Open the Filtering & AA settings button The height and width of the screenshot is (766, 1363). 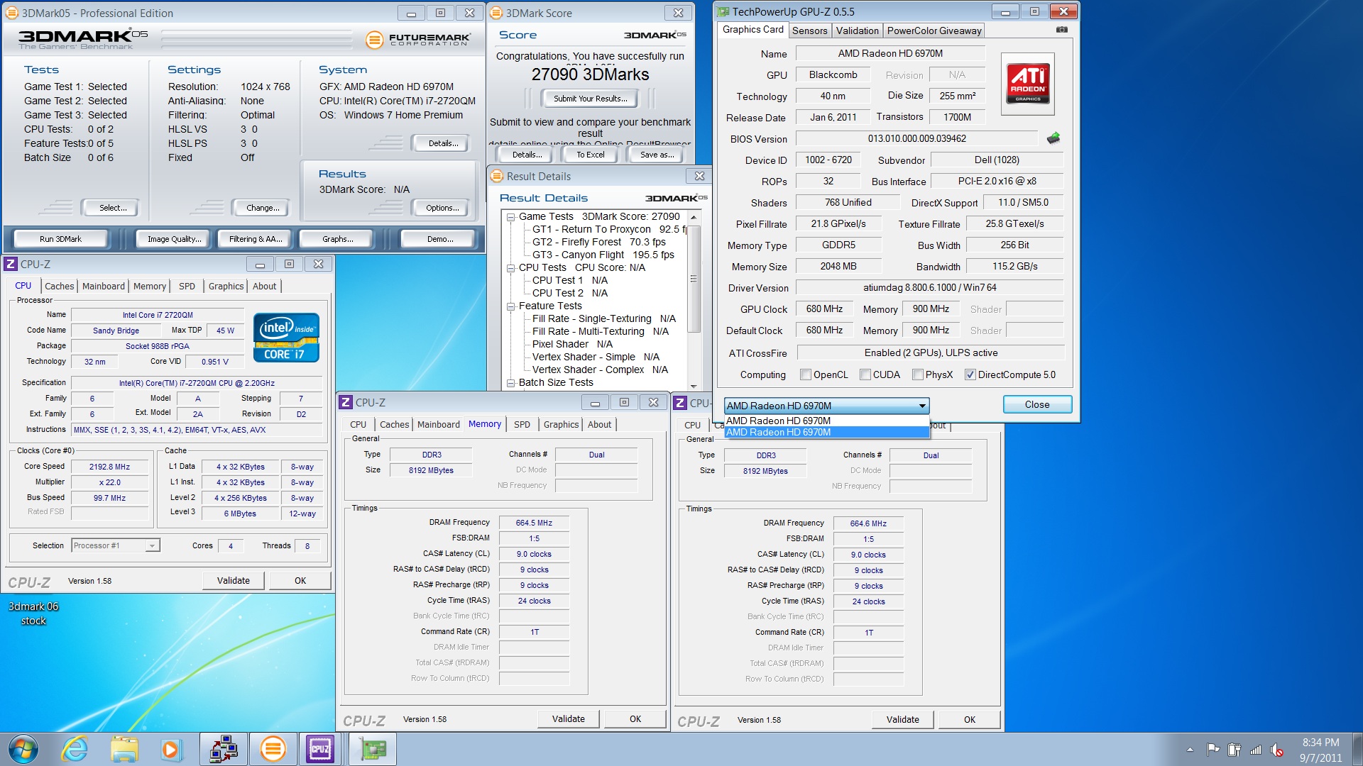[x=256, y=239]
